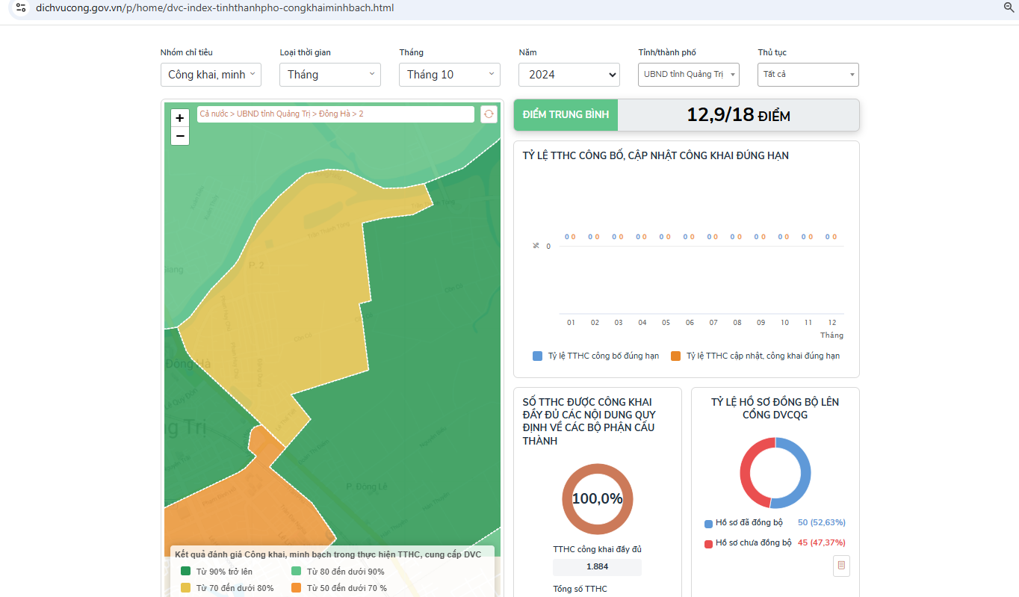Click the browser zoom magnifier icon
The image size is (1019, 597).
[1009, 7]
